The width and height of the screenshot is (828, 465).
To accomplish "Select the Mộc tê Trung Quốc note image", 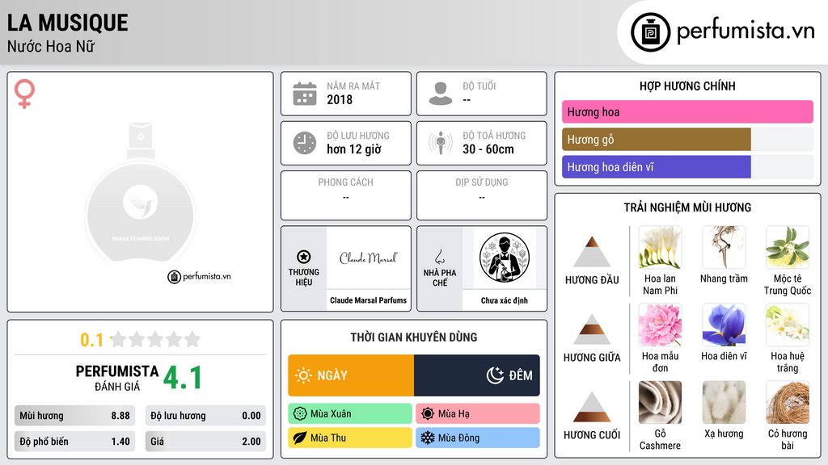I will 788,247.
